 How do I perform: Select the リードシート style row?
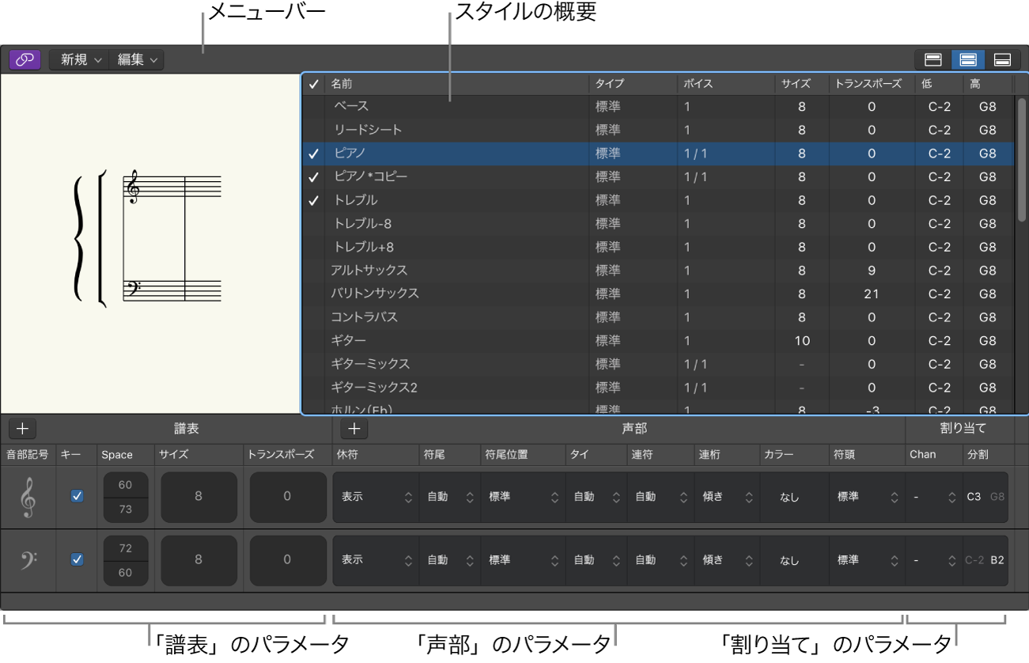[658, 130]
